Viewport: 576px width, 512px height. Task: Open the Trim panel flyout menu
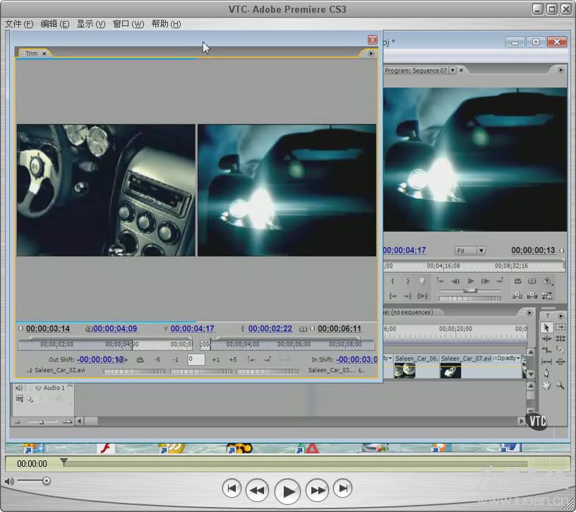371,53
